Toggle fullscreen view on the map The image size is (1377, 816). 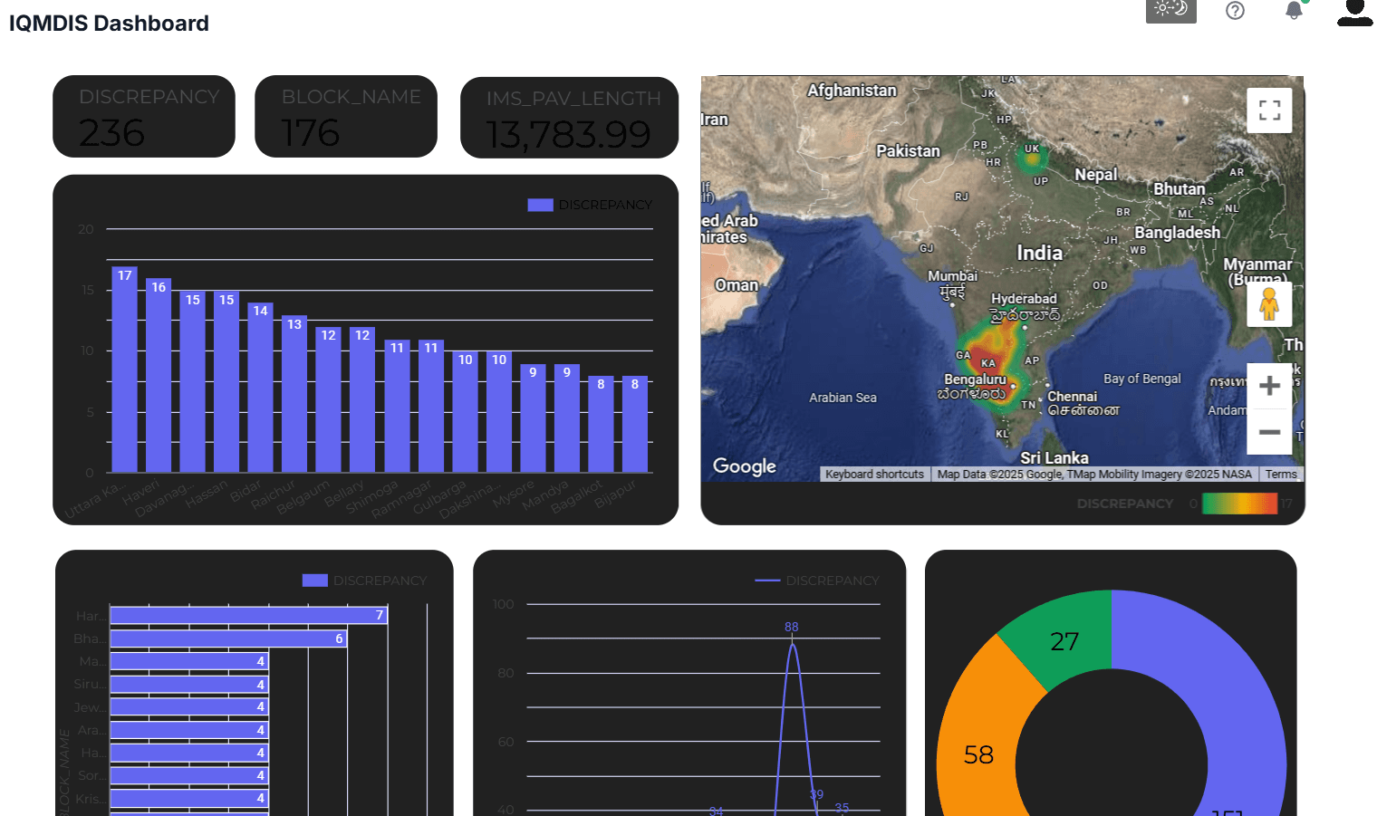point(1269,110)
